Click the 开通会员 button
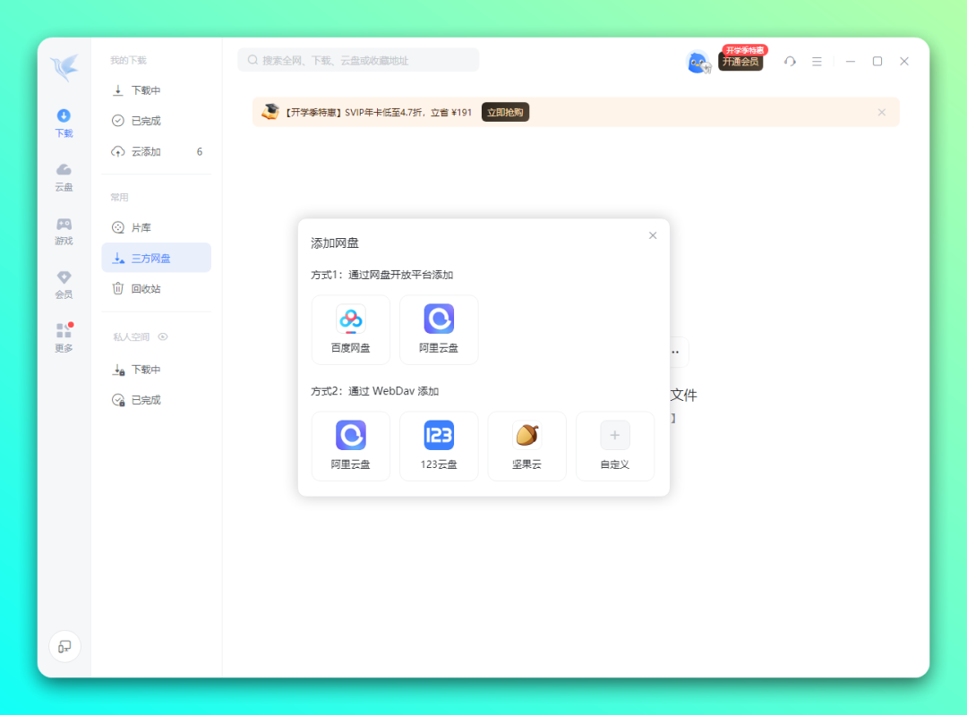Viewport: 967px width, 715px height. 740,62
